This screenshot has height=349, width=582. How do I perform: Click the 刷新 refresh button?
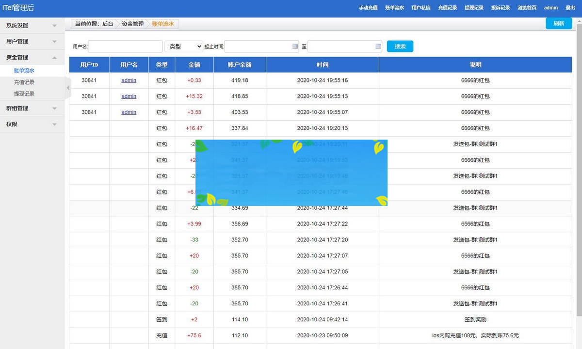point(559,23)
